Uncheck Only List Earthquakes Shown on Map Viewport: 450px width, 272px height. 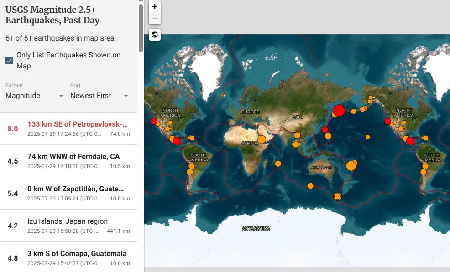[x=9, y=61]
